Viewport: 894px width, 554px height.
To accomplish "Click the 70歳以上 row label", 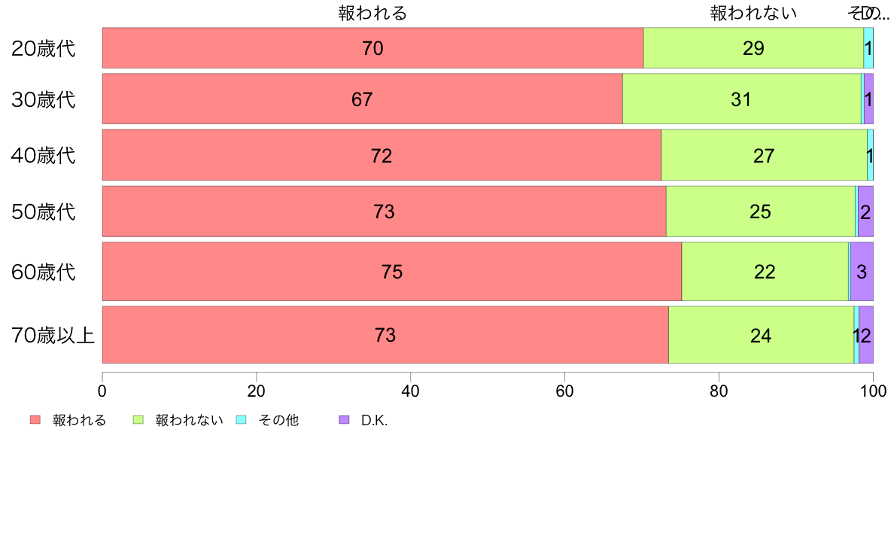I will 53,335.
